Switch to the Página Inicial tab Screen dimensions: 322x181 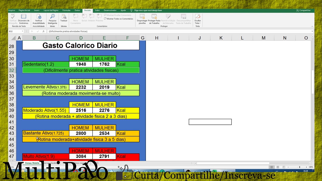coord(24,10)
